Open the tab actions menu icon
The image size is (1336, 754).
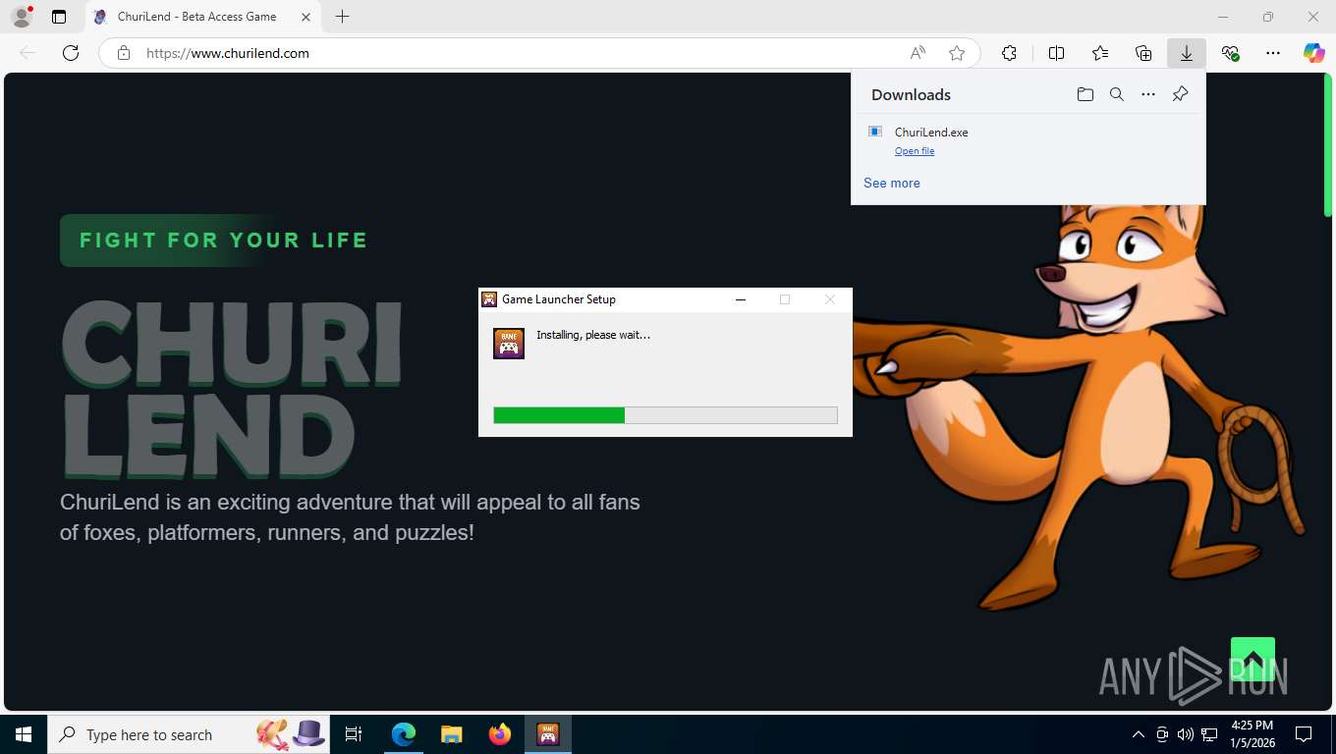pyautogui.click(x=59, y=17)
